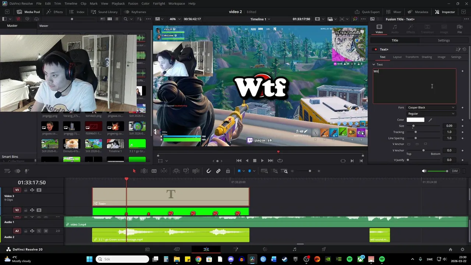The width and height of the screenshot is (471, 265).
Task: Select the Text+ clip on Video 3
Action: click(171, 197)
